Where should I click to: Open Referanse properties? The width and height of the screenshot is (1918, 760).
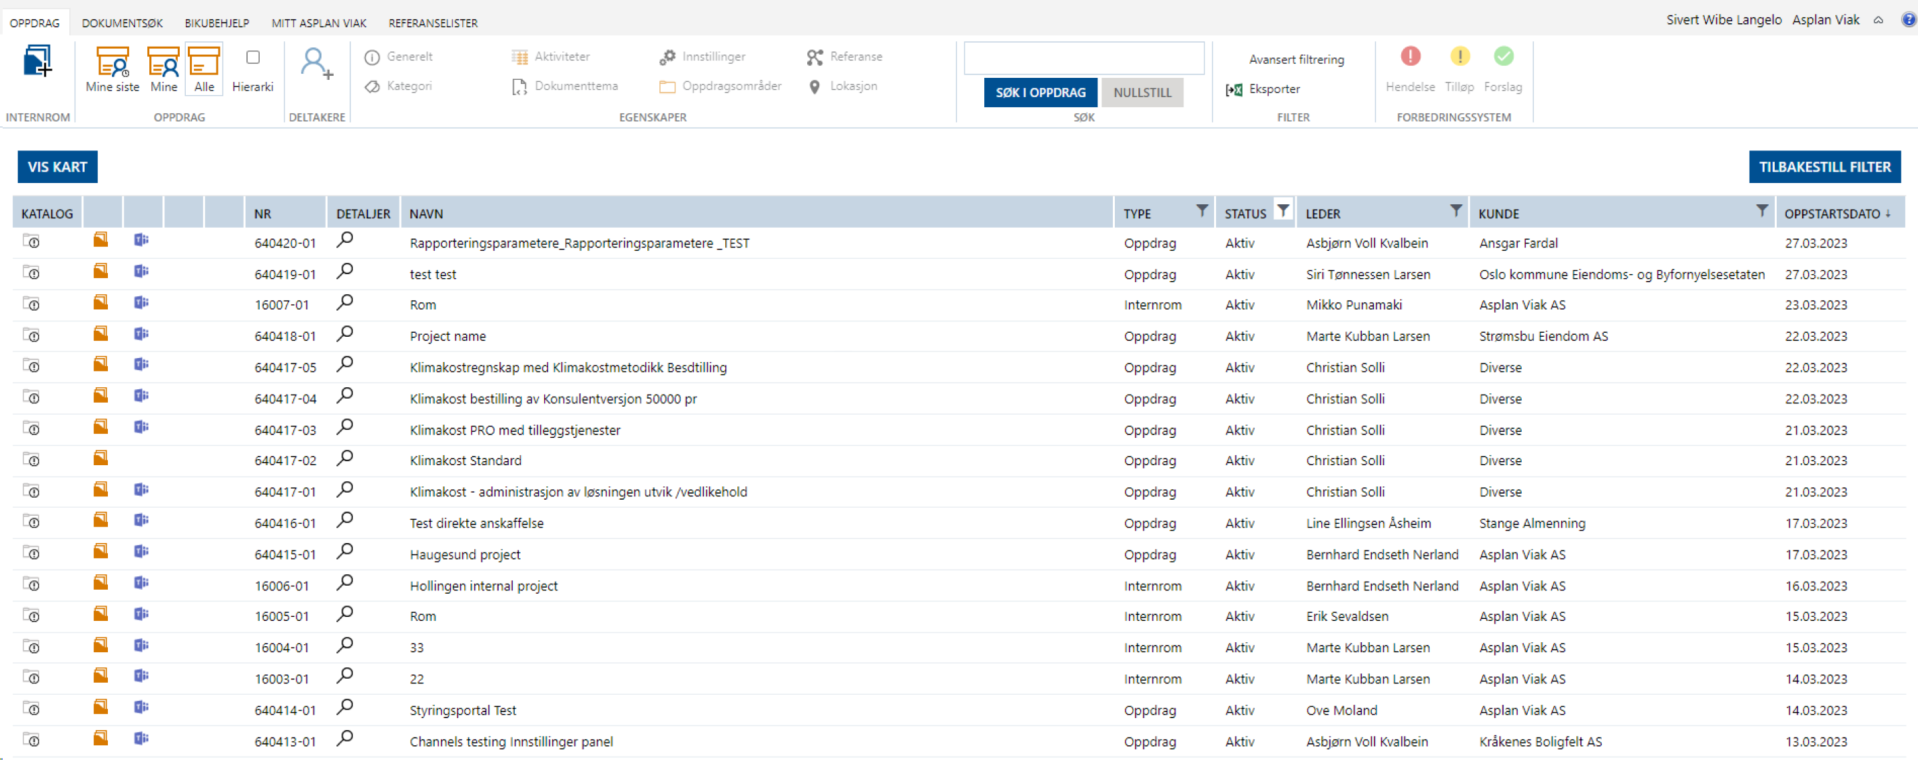(x=844, y=57)
